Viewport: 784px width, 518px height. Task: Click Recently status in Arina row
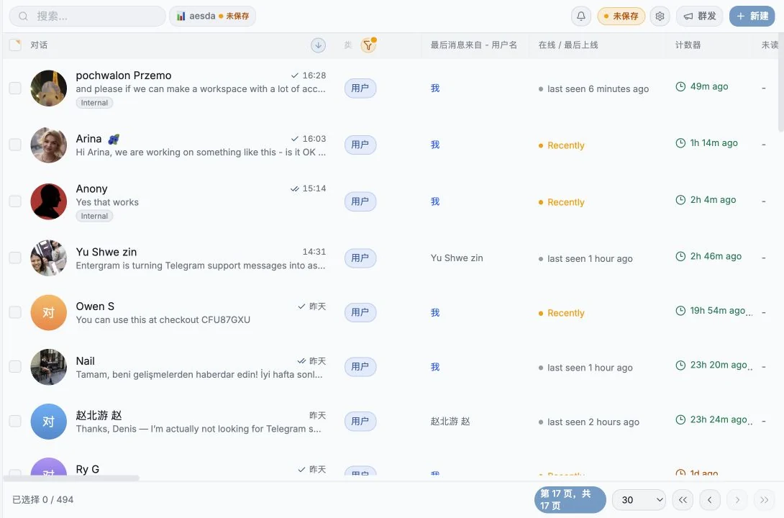click(x=562, y=145)
